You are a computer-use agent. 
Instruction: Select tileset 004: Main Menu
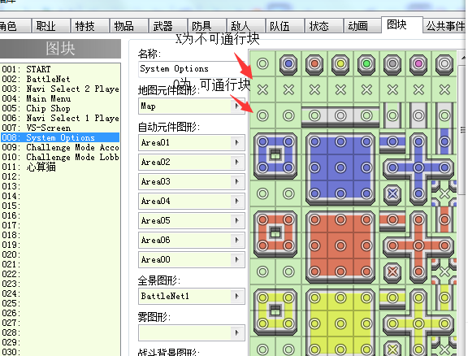pos(60,98)
